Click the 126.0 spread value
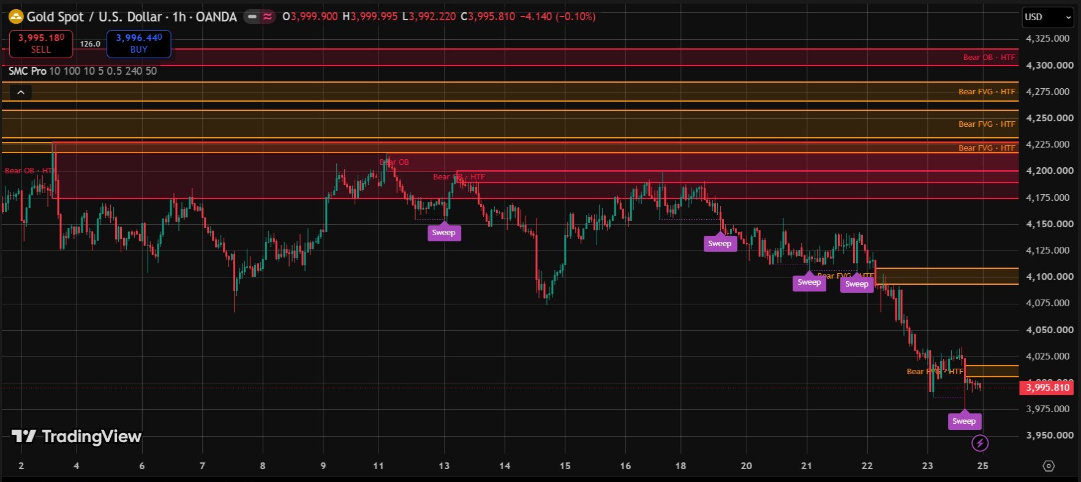1081x482 pixels. pos(90,44)
